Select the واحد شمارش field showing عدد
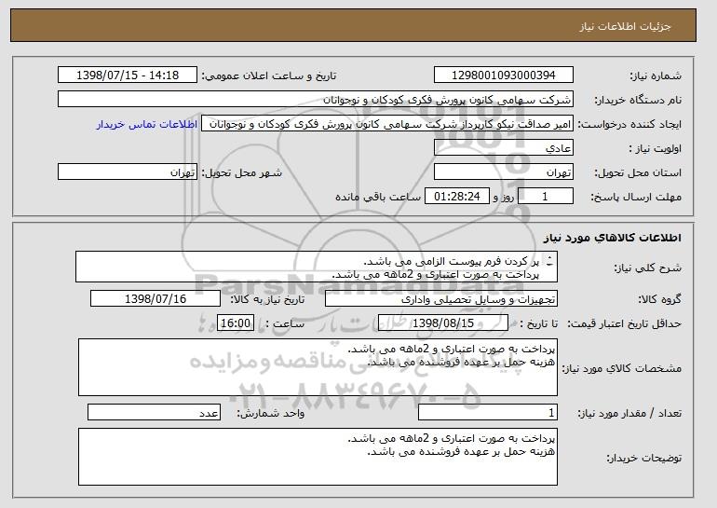 pos(154,412)
